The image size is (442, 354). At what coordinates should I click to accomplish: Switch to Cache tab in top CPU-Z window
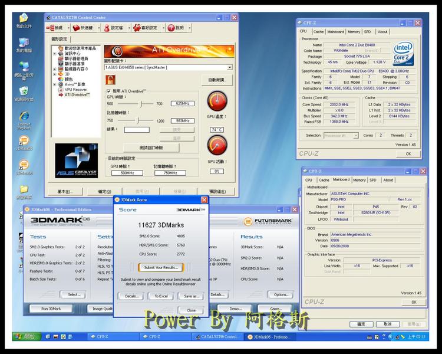point(318,32)
